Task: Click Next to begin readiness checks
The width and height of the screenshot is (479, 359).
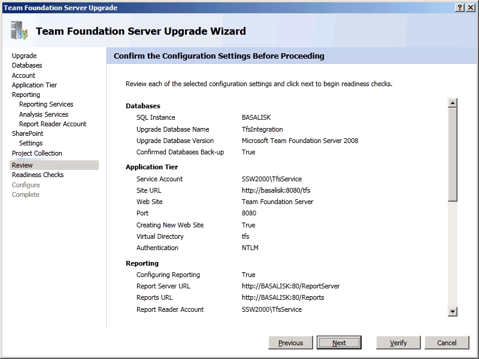Action: (339, 343)
